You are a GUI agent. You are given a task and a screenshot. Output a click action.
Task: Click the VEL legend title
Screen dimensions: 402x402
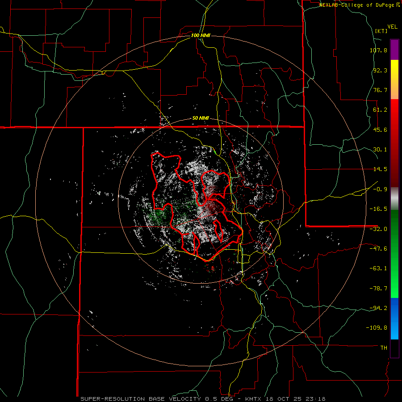tap(392, 27)
